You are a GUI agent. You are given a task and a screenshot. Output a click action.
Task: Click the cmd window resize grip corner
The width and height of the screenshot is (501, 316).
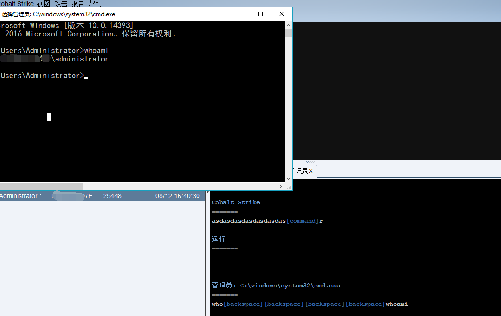pos(289,188)
